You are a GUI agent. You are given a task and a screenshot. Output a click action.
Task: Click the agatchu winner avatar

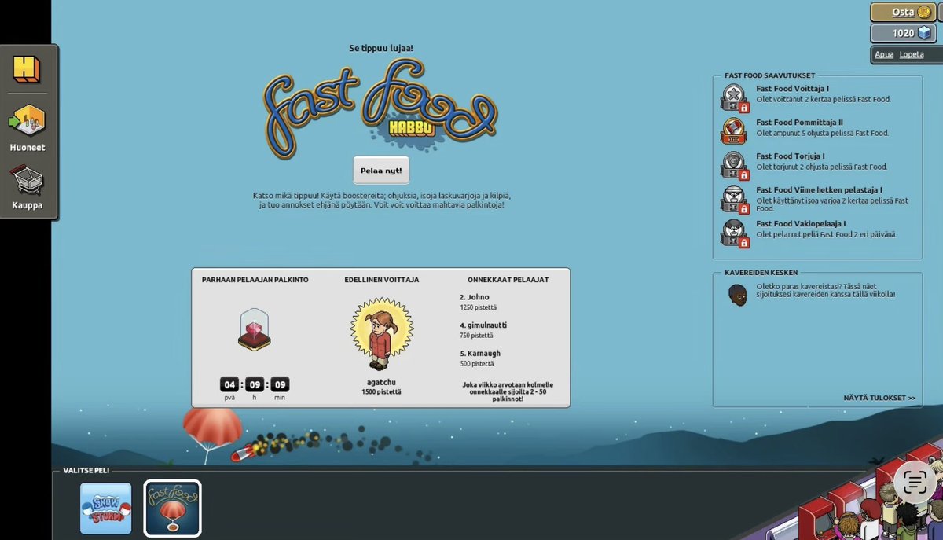380,335
